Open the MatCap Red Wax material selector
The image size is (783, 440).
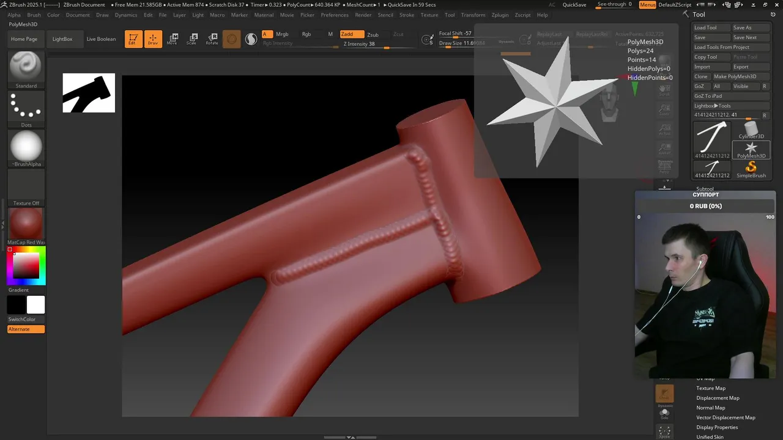(x=26, y=226)
